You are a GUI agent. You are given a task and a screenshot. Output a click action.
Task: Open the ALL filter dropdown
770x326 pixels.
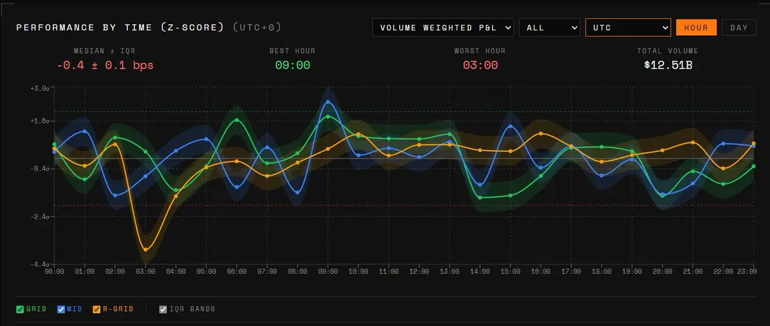tap(550, 28)
